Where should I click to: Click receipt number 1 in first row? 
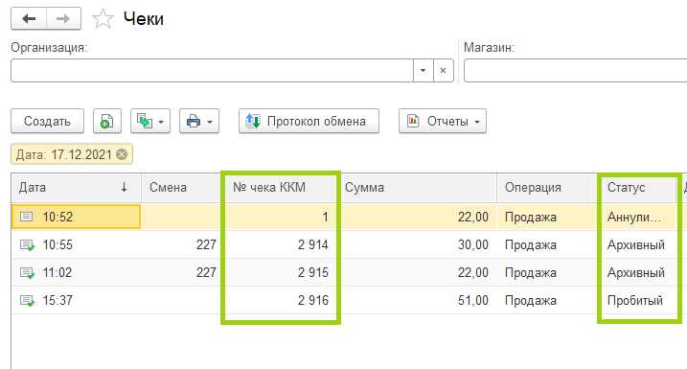click(325, 217)
